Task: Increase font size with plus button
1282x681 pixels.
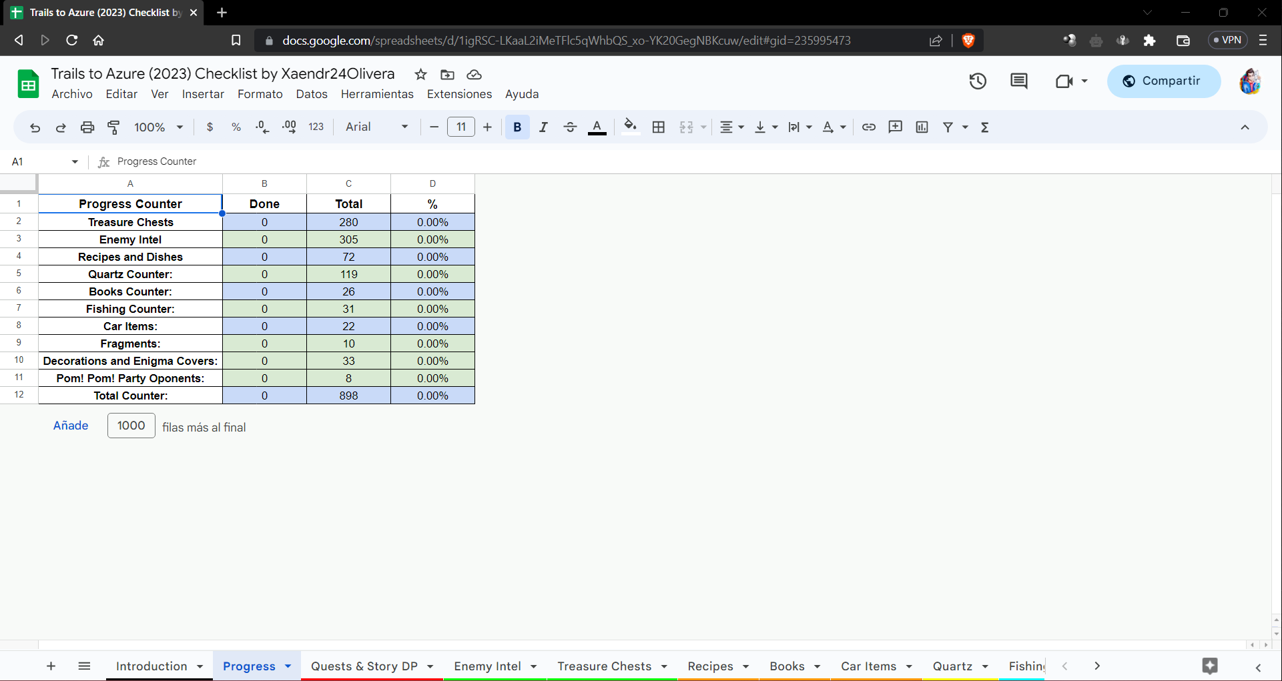Action: (488, 127)
